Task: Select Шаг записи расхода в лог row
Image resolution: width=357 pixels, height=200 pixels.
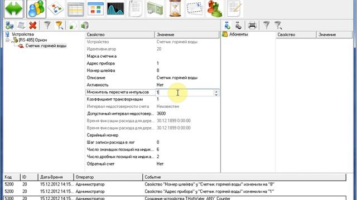Action: [152, 142]
